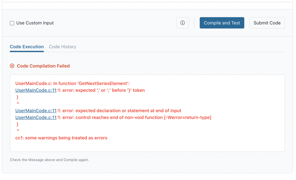Viewport: 296px width, 180px height.
Task: Select the Code Execution tab
Action: click(x=27, y=47)
